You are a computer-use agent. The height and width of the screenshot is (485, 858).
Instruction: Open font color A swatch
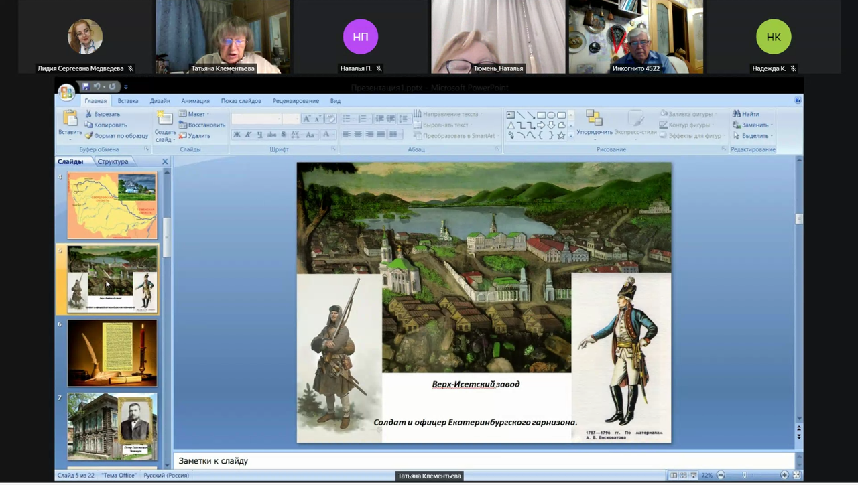327,135
